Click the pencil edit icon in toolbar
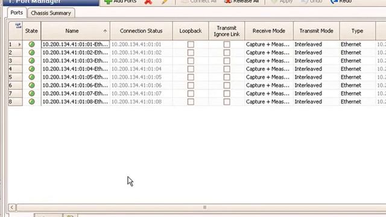This screenshot has width=386, height=217. pyautogui.click(x=165, y=2)
